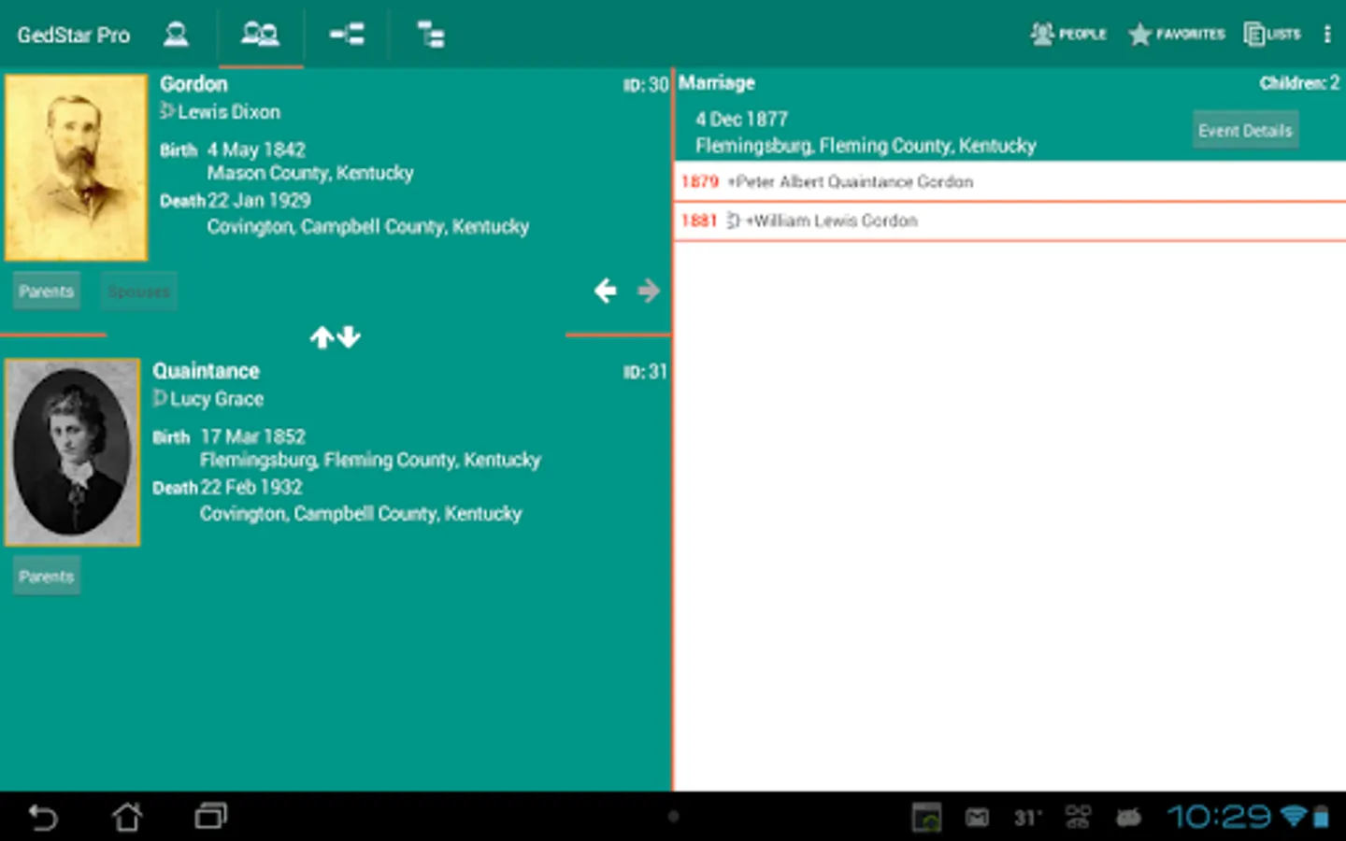Open the clock showing 10:29
The width and height of the screenshot is (1346, 841).
tap(1218, 818)
